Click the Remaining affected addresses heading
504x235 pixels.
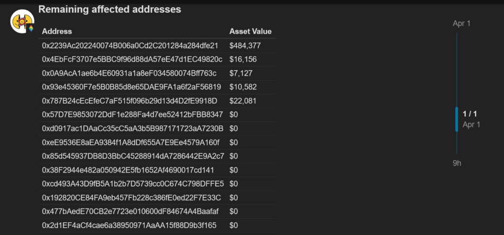110,9
